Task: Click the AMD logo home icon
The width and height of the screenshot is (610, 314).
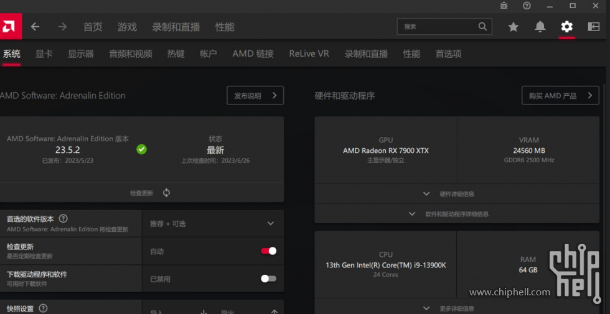Action: 10,26
